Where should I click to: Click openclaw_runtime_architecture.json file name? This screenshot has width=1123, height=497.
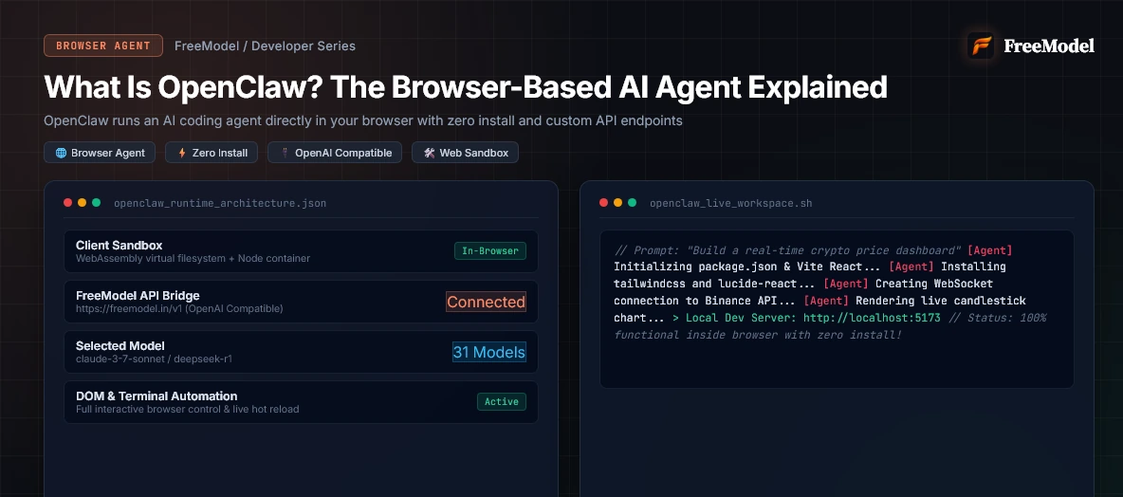point(220,203)
